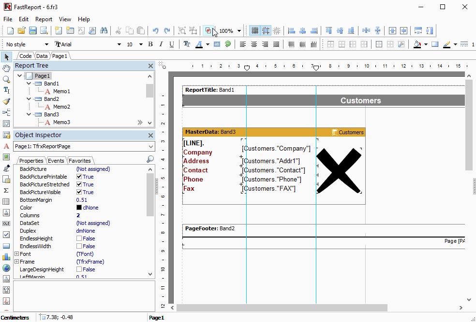Click the align tops icon

pos(328,30)
